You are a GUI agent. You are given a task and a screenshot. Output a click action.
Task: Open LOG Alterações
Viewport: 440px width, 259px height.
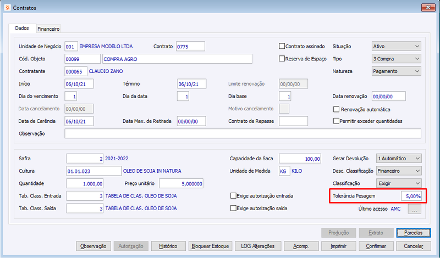click(257, 246)
